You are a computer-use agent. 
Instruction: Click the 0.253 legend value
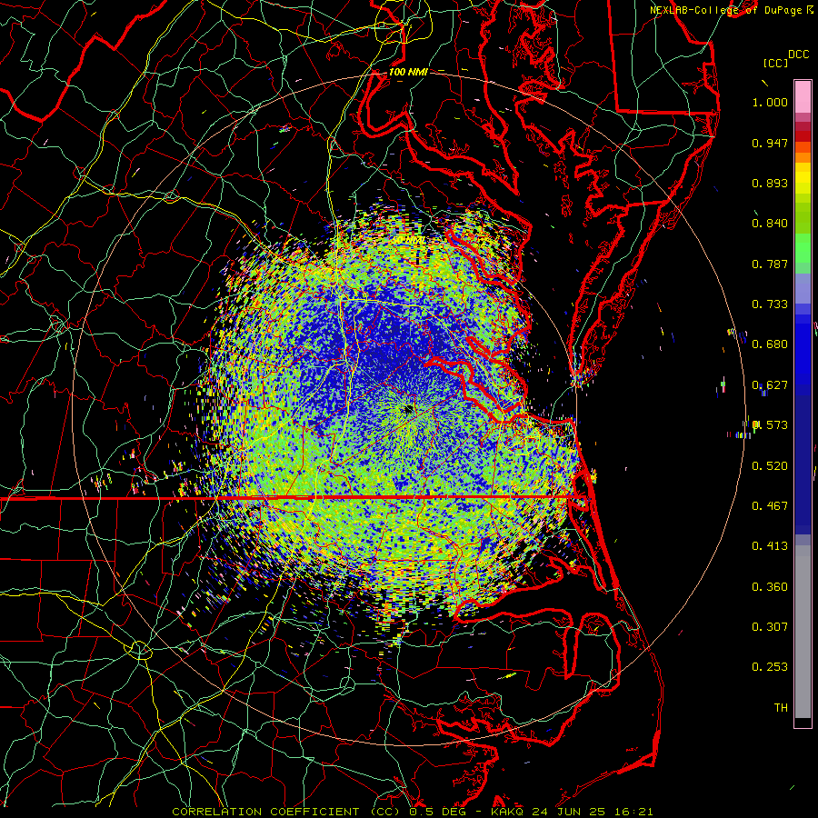click(x=770, y=667)
